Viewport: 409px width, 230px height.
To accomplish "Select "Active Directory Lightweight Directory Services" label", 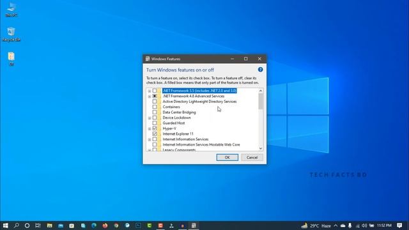I will (x=199, y=102).
